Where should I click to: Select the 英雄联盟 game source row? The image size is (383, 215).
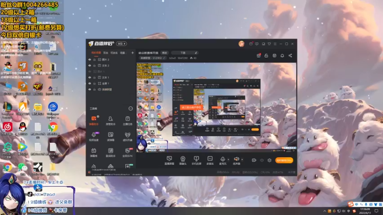coord(111,89)
